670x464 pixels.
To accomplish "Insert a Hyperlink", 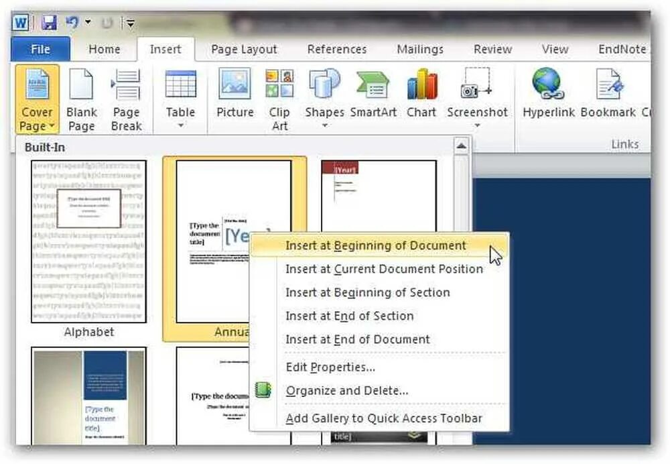I will pyautogui.click(x=548, y=94).
